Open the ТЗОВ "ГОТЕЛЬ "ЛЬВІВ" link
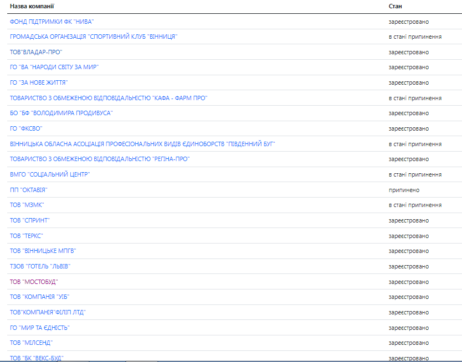The height and width of the screenshot is (362, 462). (40, 266)
